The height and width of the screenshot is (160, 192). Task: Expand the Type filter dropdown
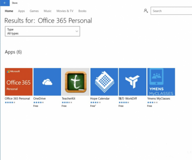(x=42, y=31)
